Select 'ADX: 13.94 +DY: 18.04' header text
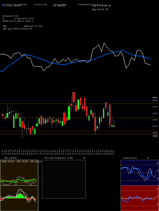The image size is (159, 211). click(15, 161)
